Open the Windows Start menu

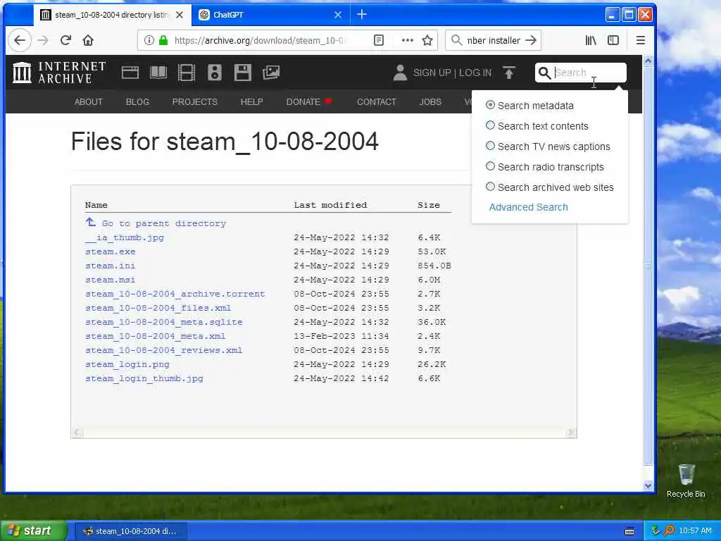[x=32, y=530]
